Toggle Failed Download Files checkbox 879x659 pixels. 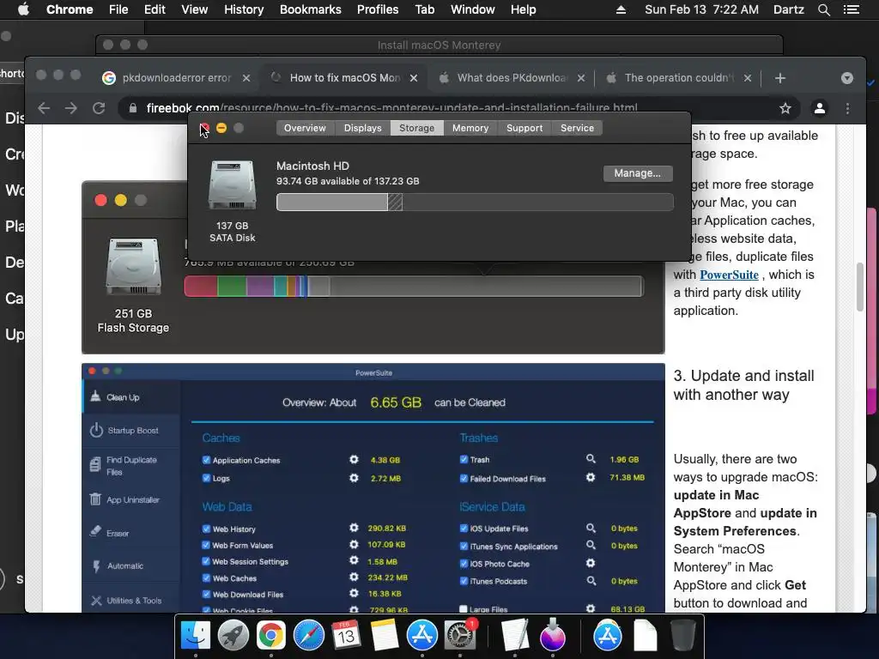464,478
